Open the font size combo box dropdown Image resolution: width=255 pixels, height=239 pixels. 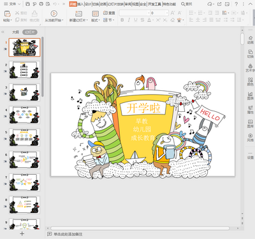167,13
